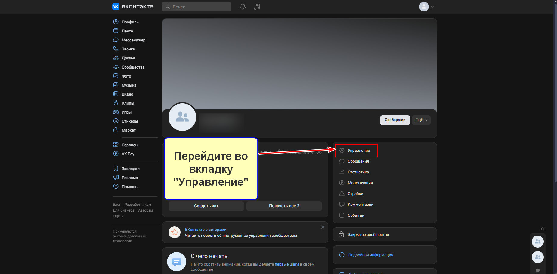Click the 'Помощь' question icon

tap(116, 186)
